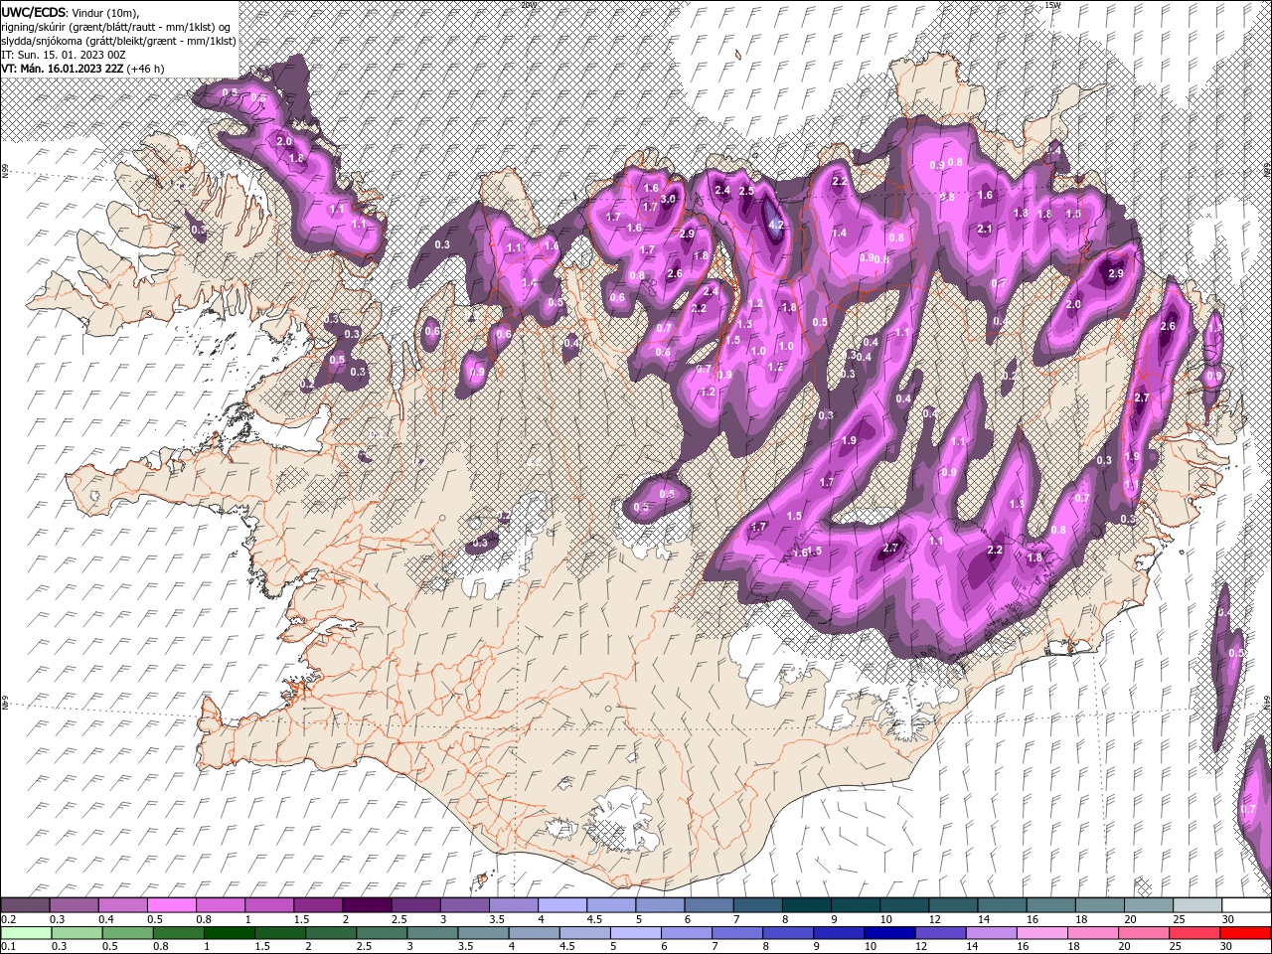Viewport: 1272px width, 954px height.
Task: Click the 4.2 snowfall value on the map
Action: (777, 226)
